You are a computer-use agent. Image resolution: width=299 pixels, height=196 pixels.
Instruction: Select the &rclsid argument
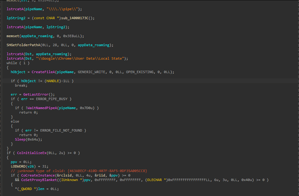click(64, 175)
